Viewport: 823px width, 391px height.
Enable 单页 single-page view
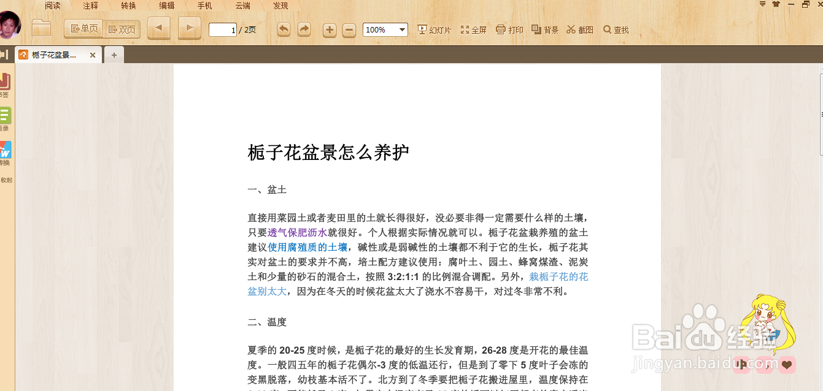coord(83,29)
